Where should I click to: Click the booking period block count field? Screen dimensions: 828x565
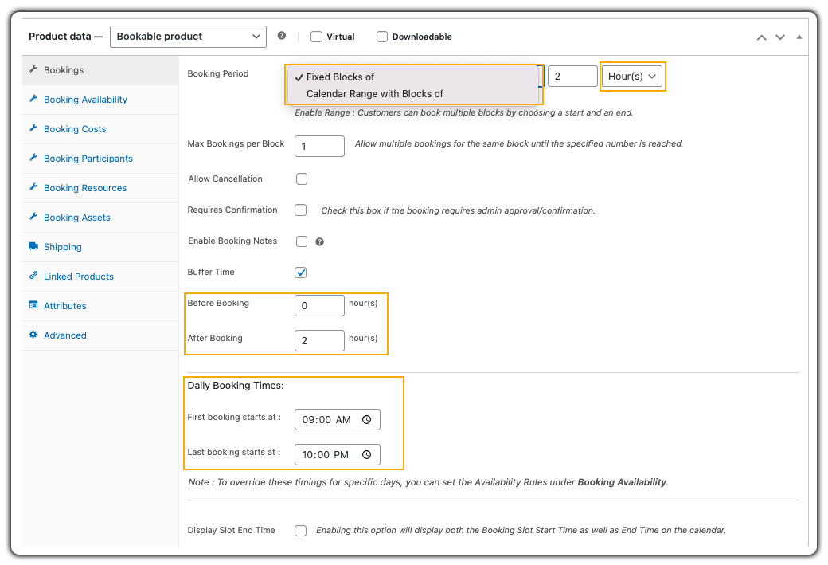pos(572,77)
